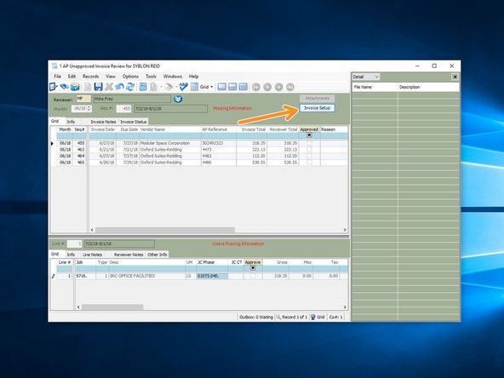
Task: Click the blue undo arrow icon
Action: coord(119,87)
